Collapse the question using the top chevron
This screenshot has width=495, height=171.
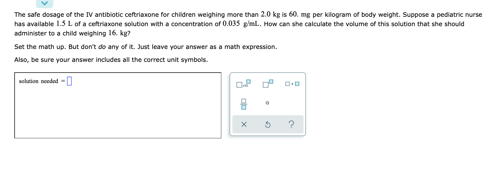(45, 3)
